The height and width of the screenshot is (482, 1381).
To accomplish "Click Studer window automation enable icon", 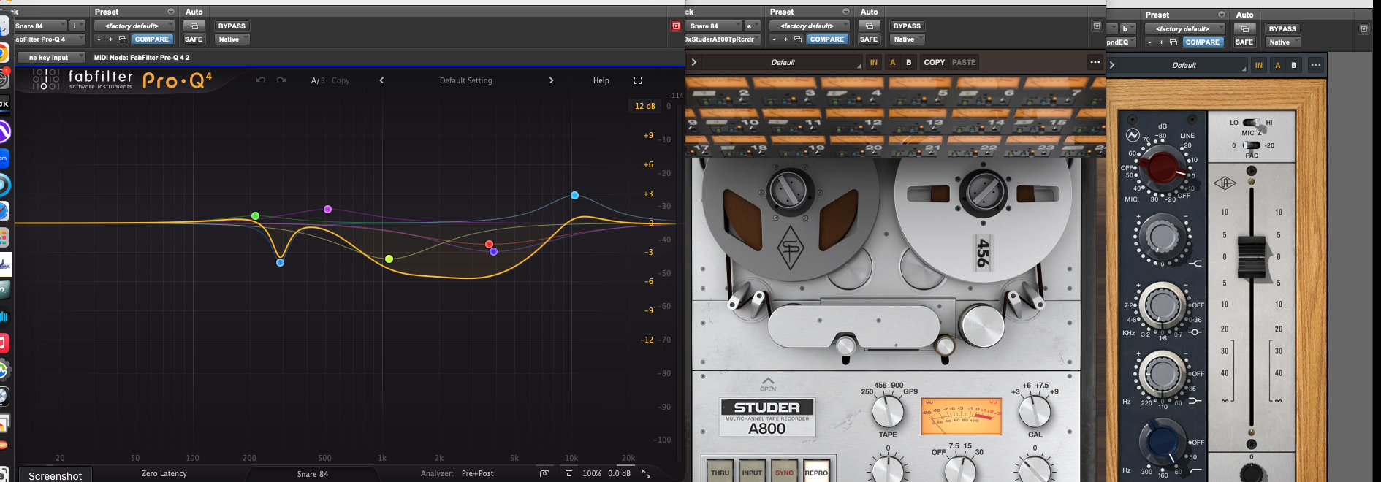I will pos(869,26).
